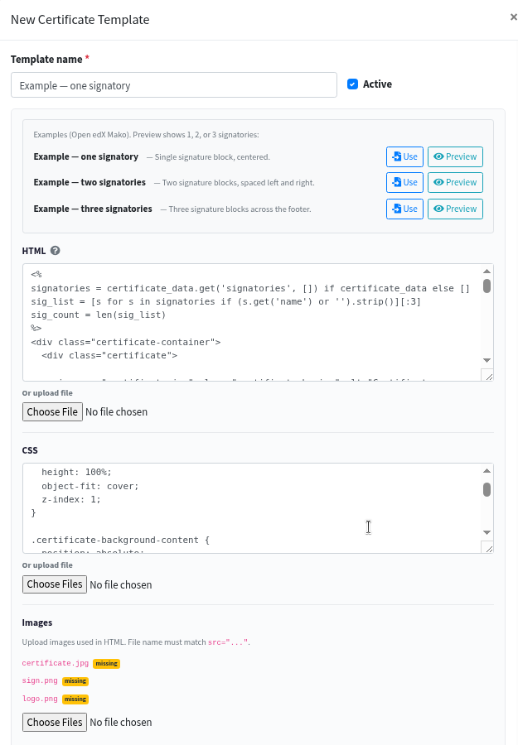This screenshot has height=745, width=518.
Task: Use the one signatory example
Action: click(404, 156)
